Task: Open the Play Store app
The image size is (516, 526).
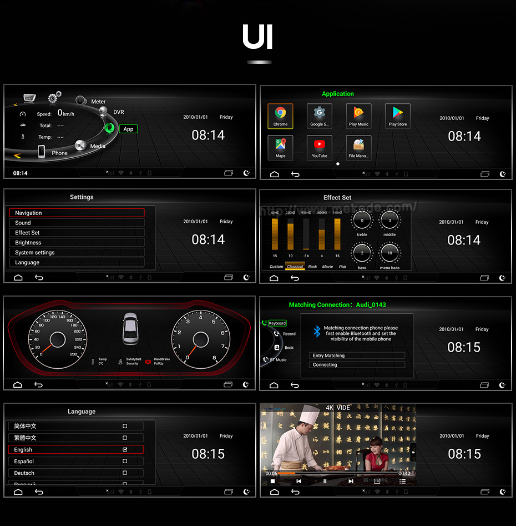Action: [398, 116]
